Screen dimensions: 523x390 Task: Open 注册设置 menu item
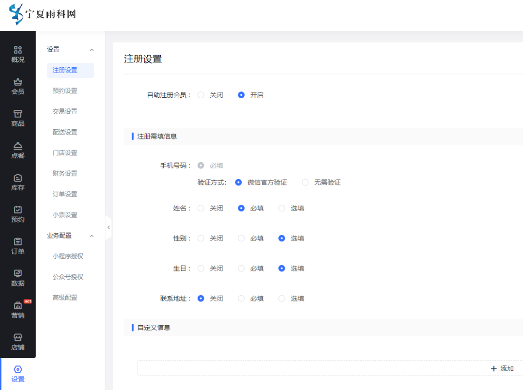(x=70, y=70)
